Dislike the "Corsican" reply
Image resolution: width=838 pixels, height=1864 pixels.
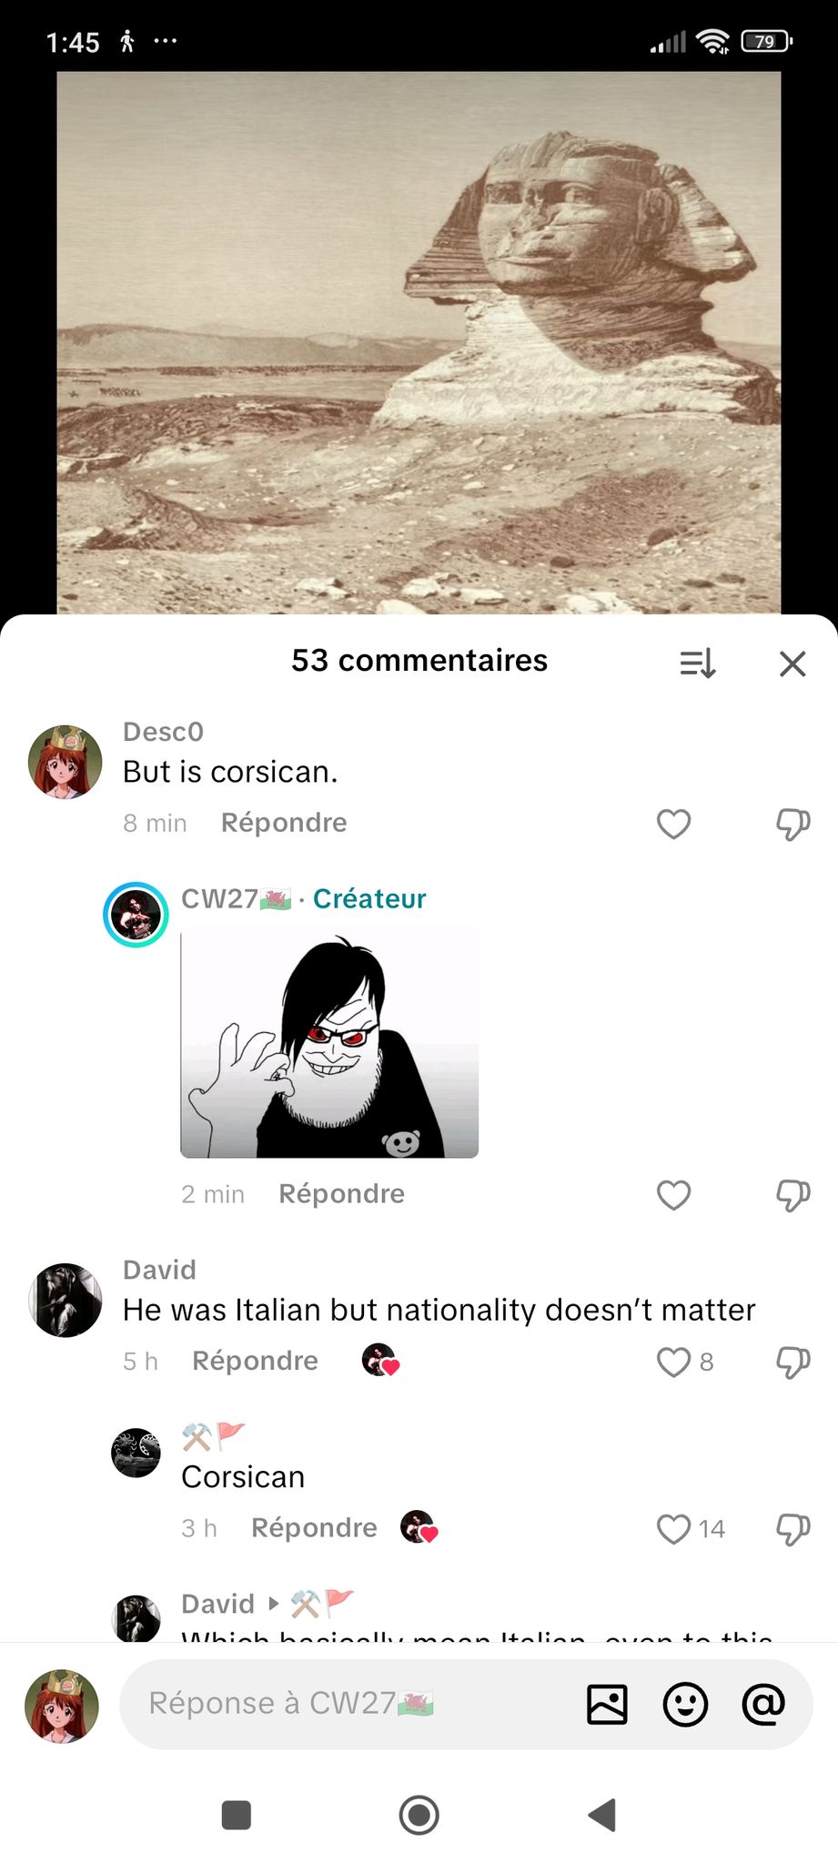793,1529
